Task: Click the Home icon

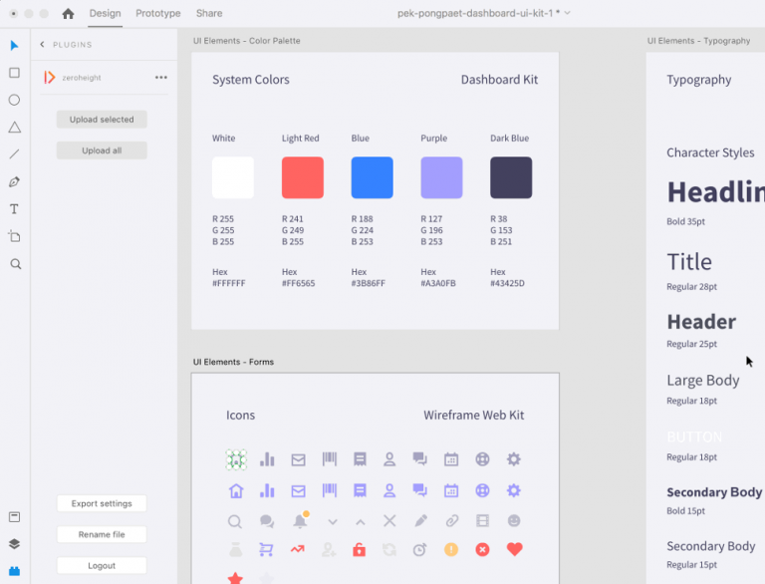Action: coord(68,14)
